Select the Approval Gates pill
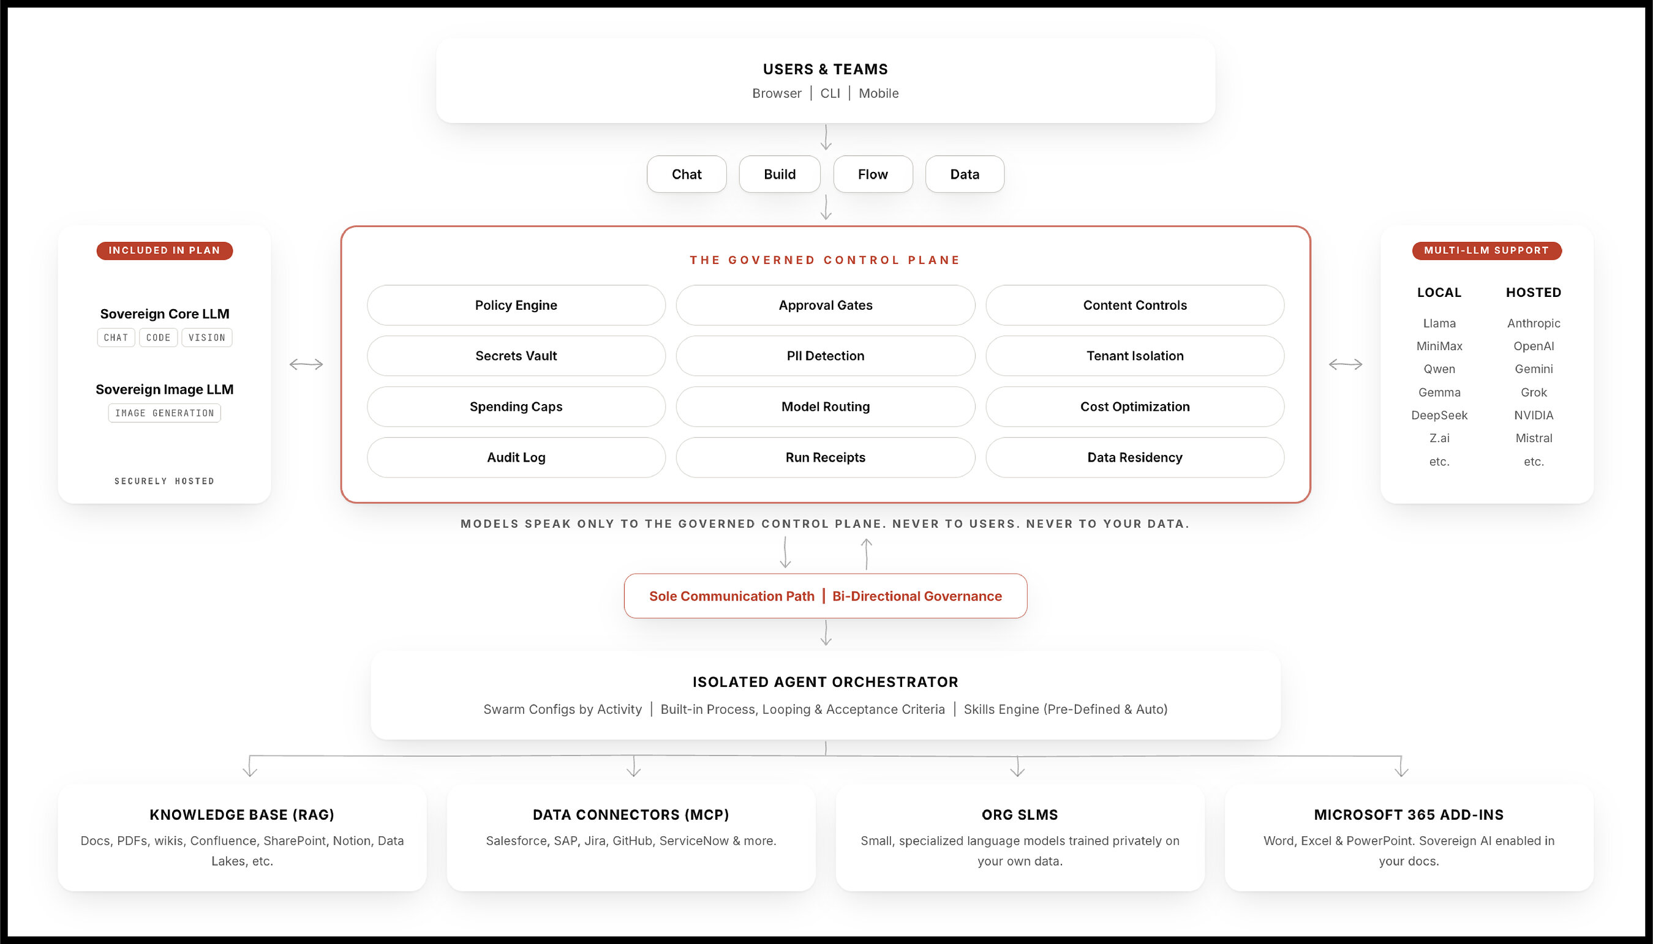Screen dimensions: 1653x944 coord(826,305)
